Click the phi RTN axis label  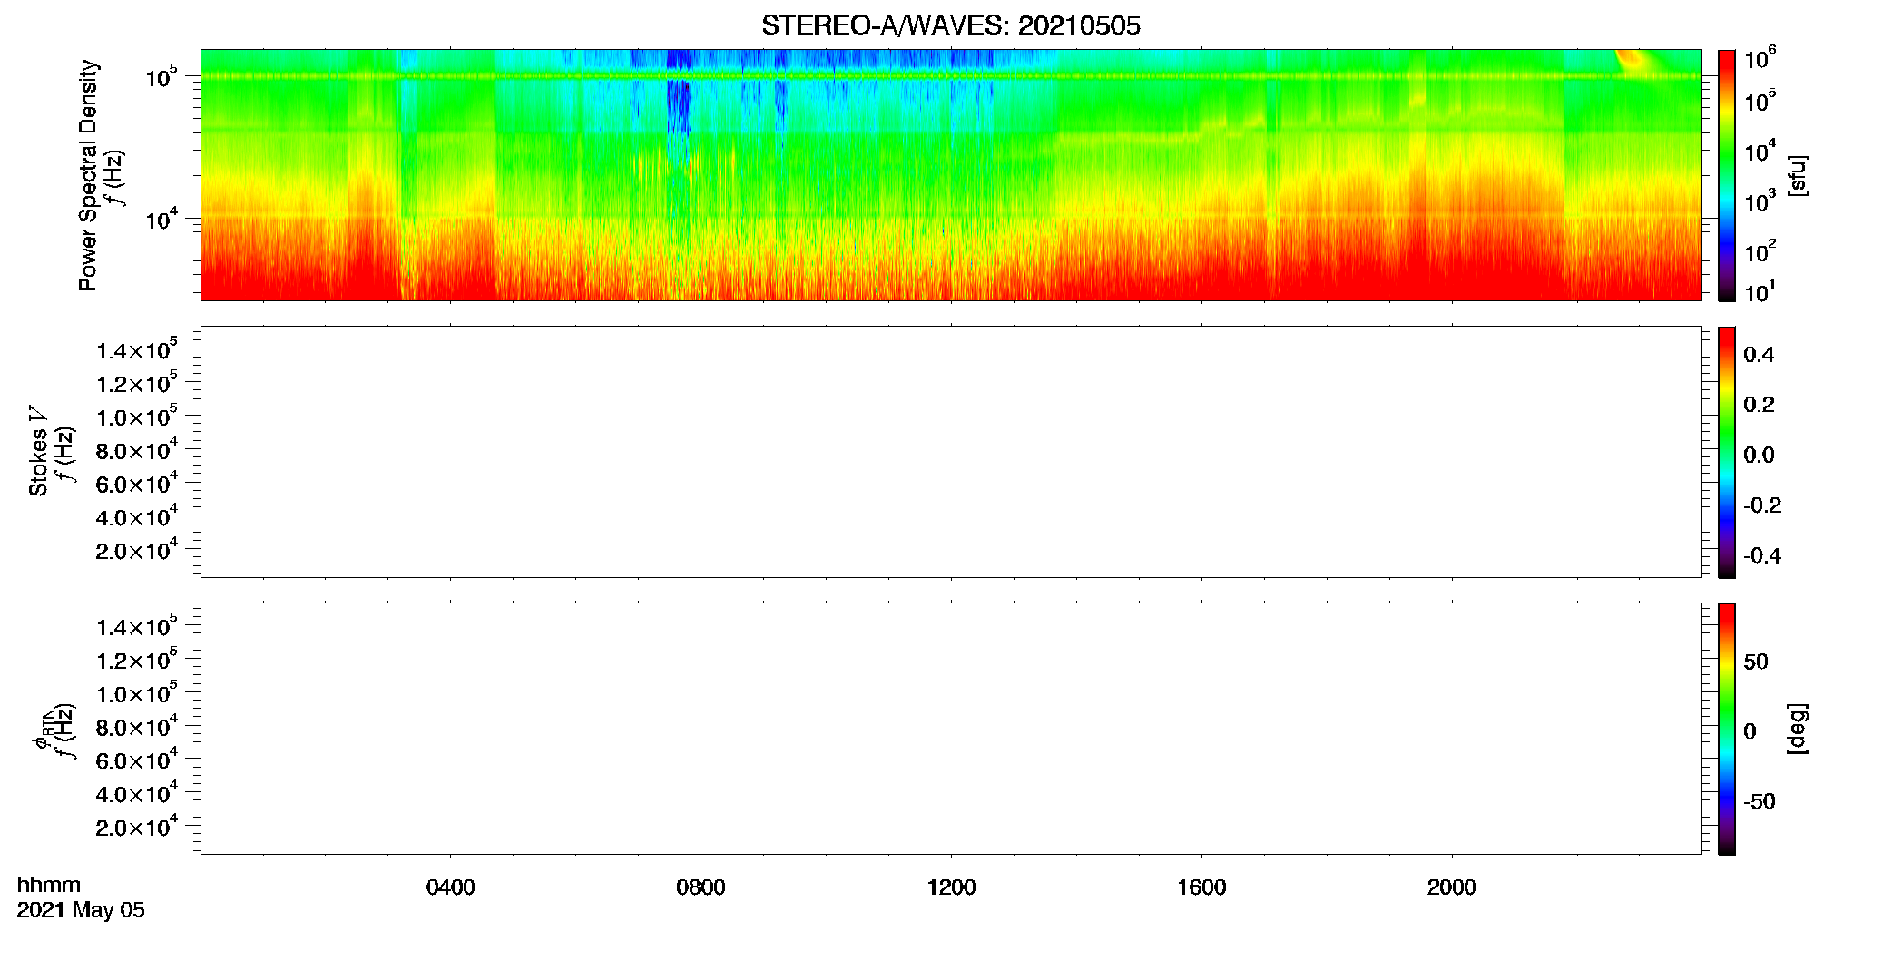pyautogui.click(x=42, y=730)
